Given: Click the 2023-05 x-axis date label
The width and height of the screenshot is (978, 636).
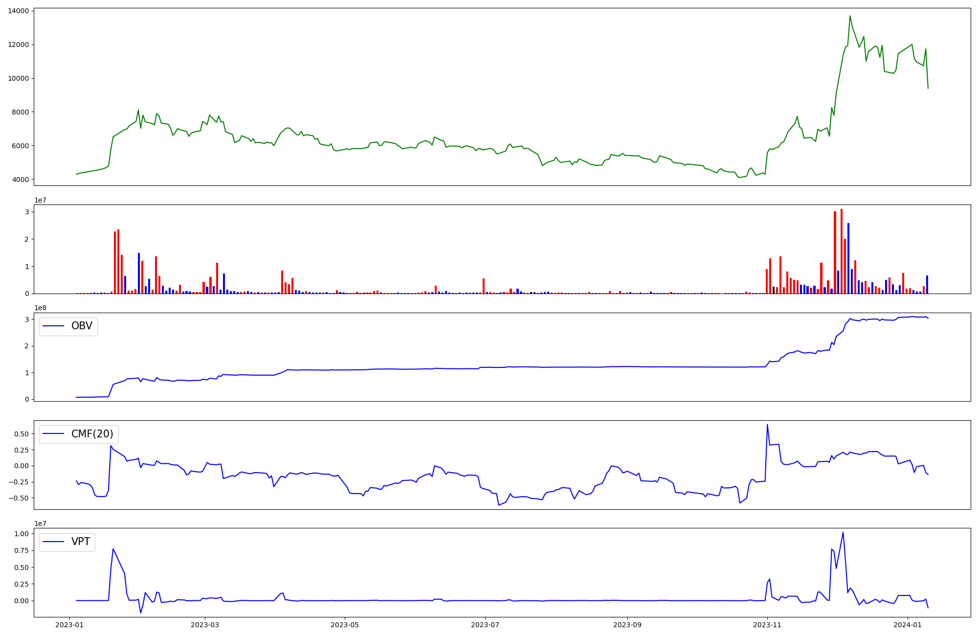Looking at the screenshot, I should [345, 625].
